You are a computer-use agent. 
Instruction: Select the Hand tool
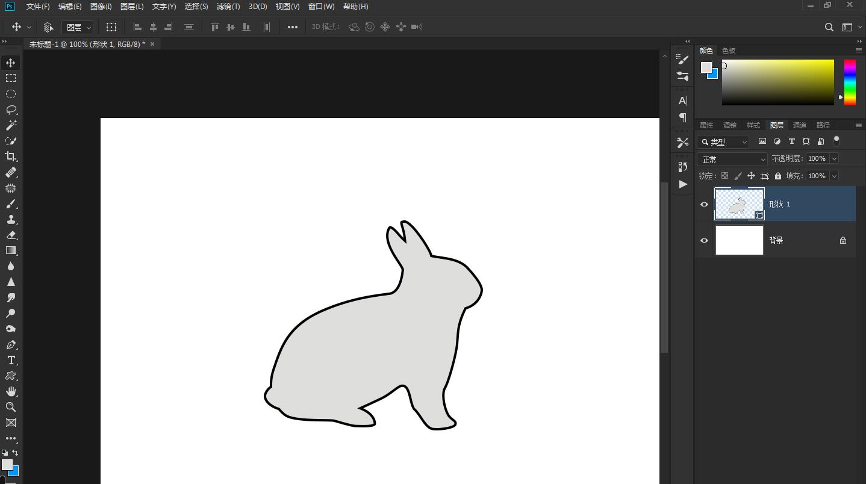pos(11,391)
